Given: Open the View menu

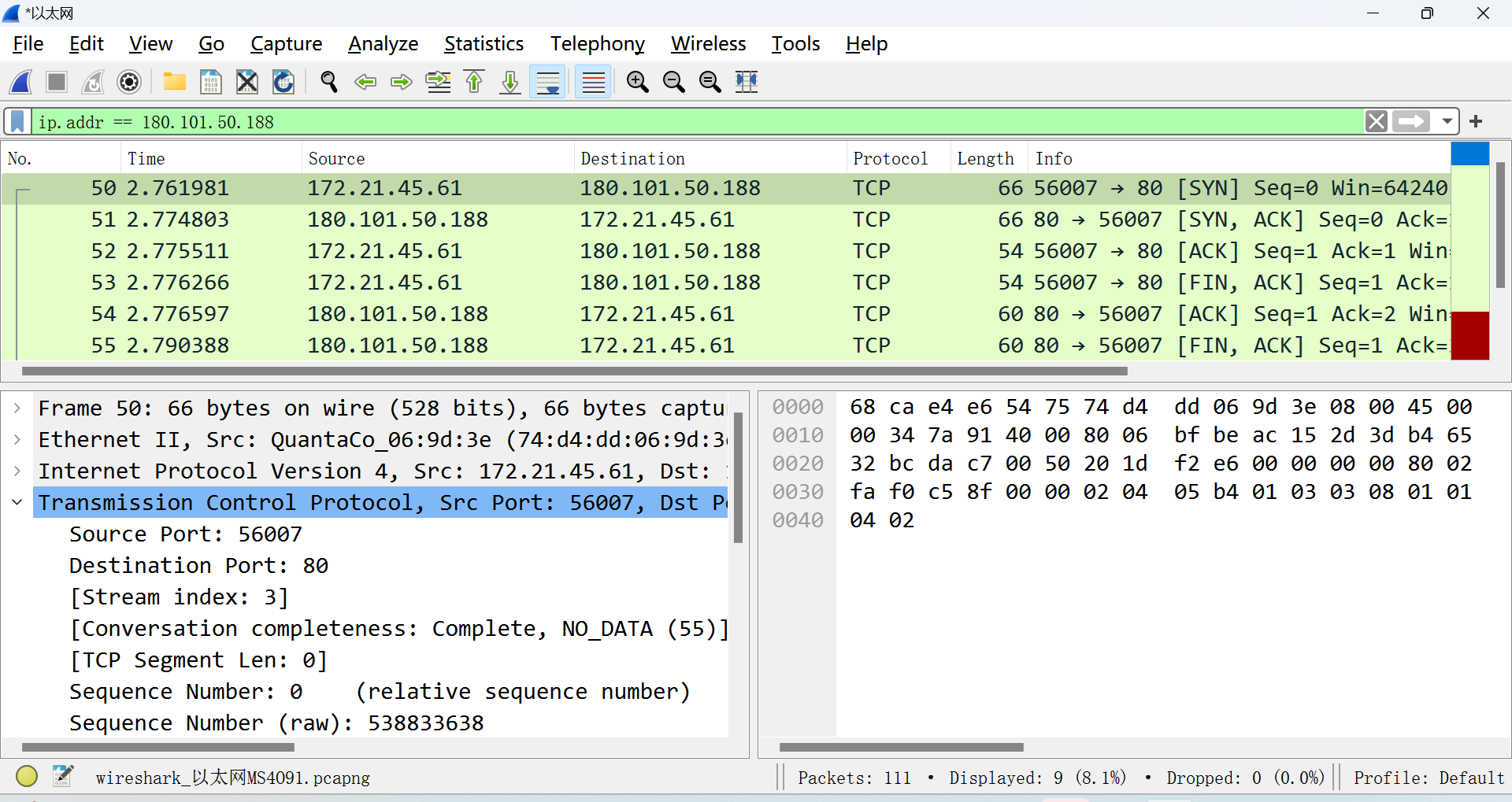Looking at the screenshot, I should (150, 44).
